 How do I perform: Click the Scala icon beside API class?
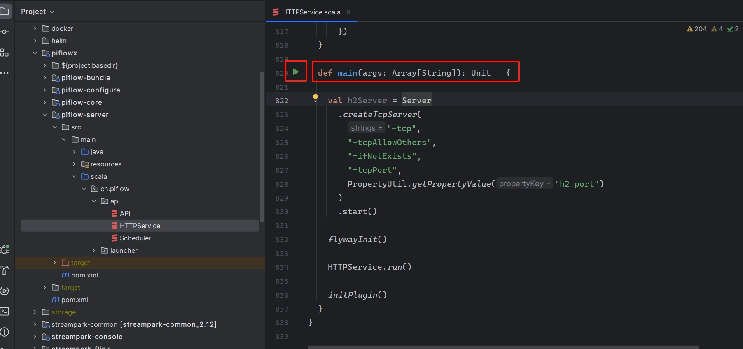coord(114,213)
